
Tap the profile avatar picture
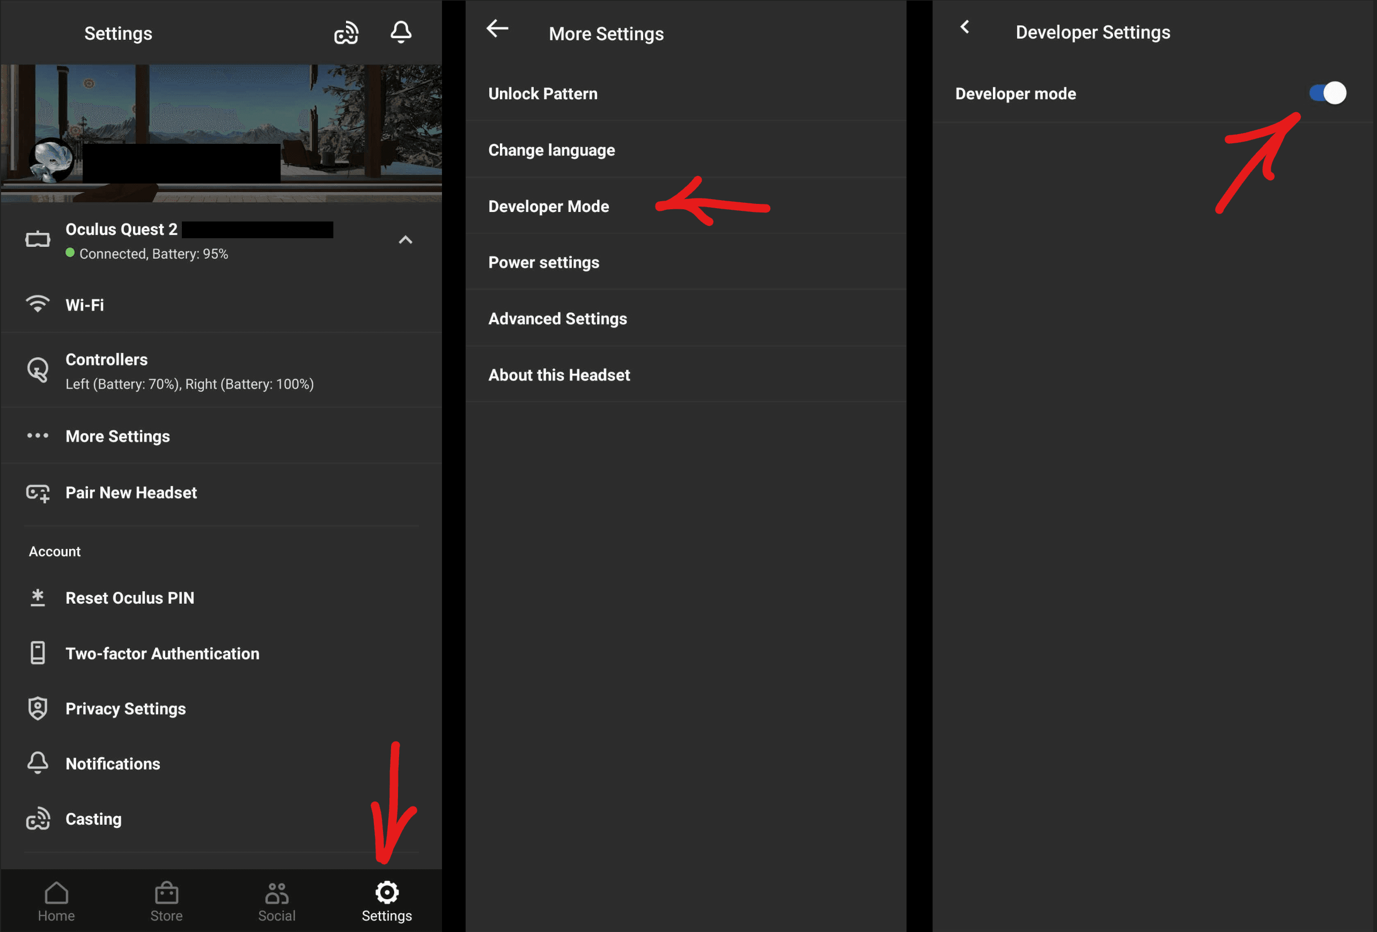(x=51, y=160)
